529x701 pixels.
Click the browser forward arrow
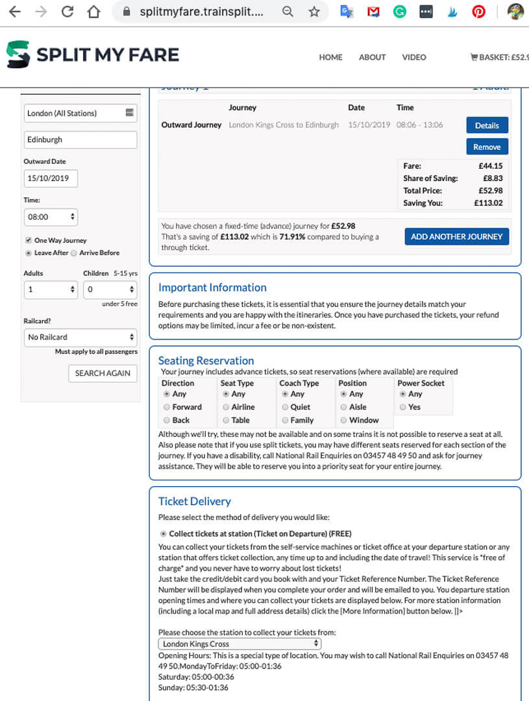41,12
